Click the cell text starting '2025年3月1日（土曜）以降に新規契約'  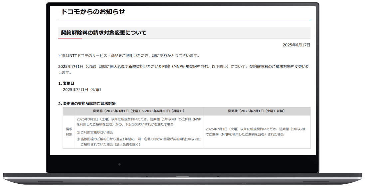pyautogui.click(x=139, y=122)
